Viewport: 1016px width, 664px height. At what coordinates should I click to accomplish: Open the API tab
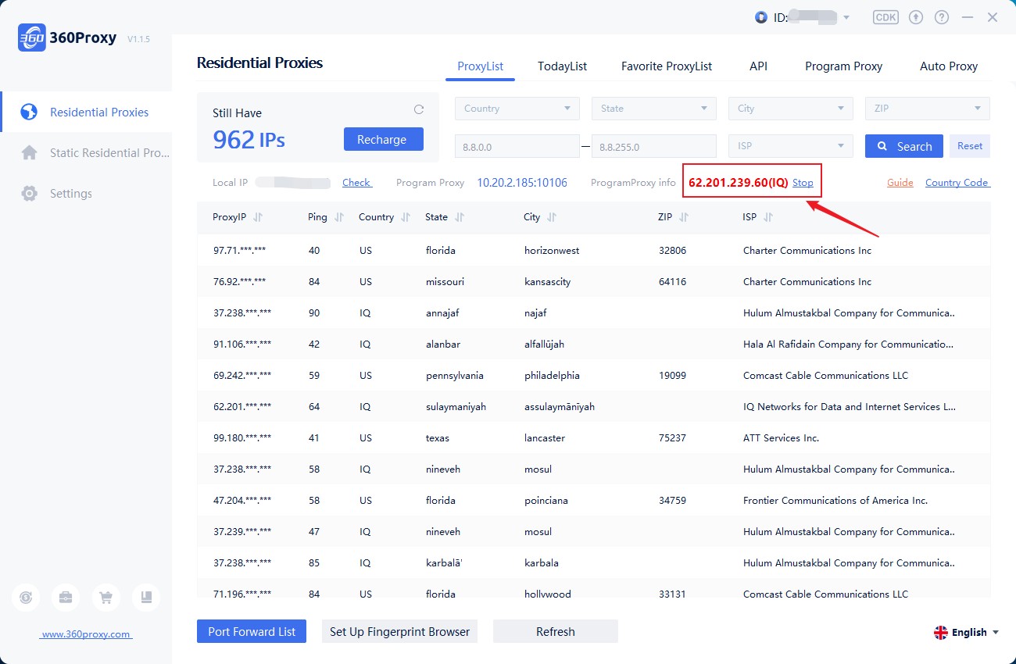758,66
